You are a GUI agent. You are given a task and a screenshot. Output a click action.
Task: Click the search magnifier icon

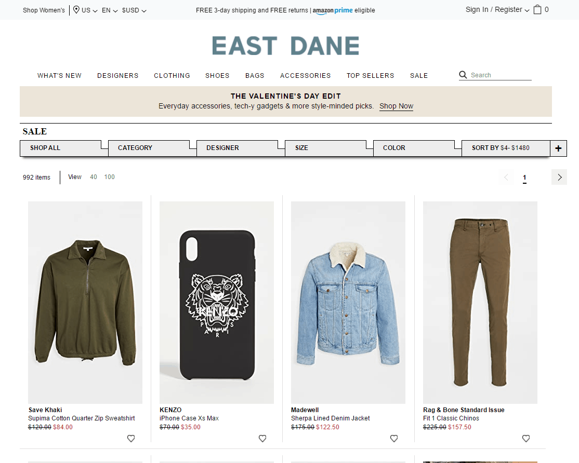[x=463, y=75]
